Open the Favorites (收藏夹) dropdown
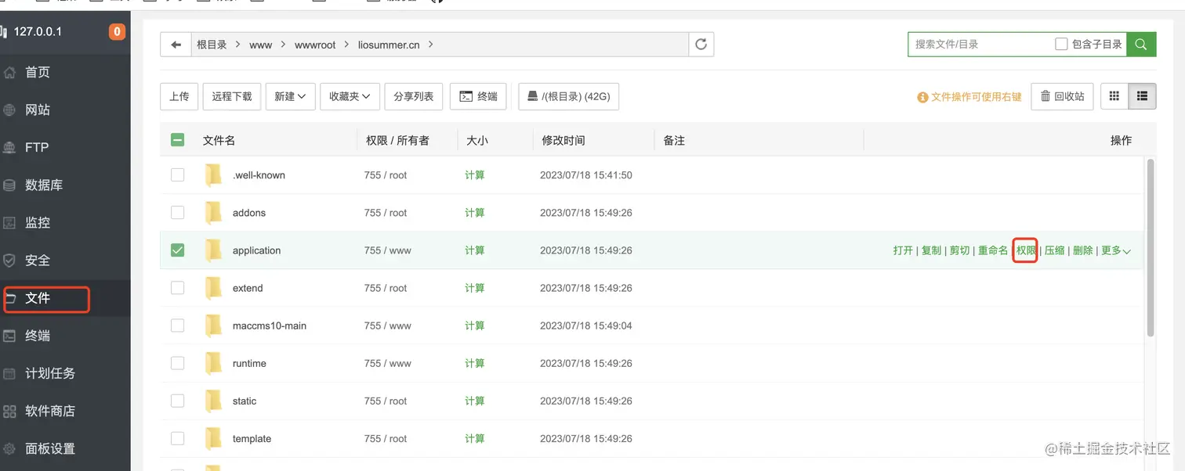This screenshot has width=1185, height=471. point(350,96)
